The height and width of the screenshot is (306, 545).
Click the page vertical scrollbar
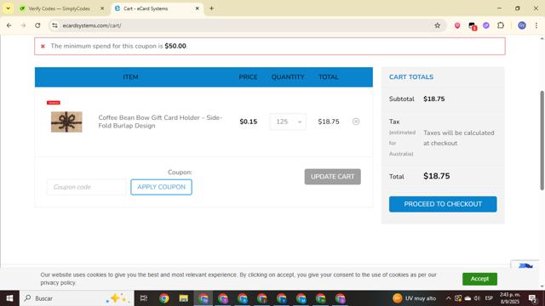click(x=542, y=140)
